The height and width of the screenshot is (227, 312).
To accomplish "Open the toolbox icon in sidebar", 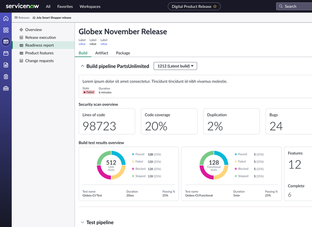I will [6, 88].
